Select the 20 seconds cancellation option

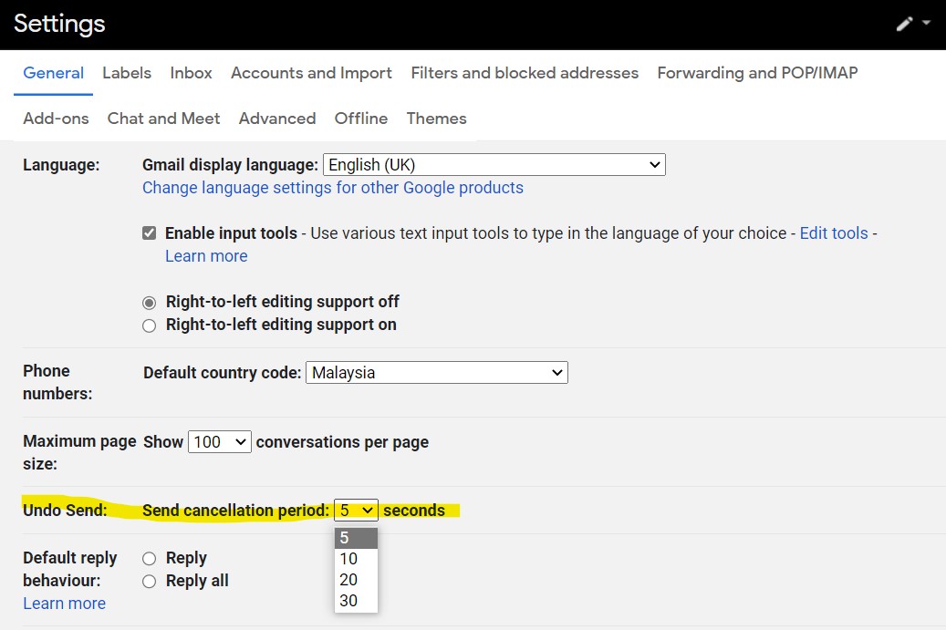tap(348, 580)
